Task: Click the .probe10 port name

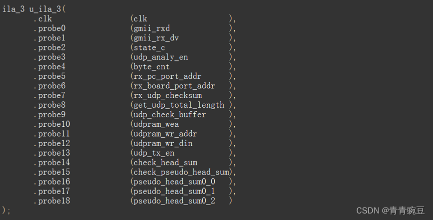Action: pyautogui.click(x=52, y=124)
